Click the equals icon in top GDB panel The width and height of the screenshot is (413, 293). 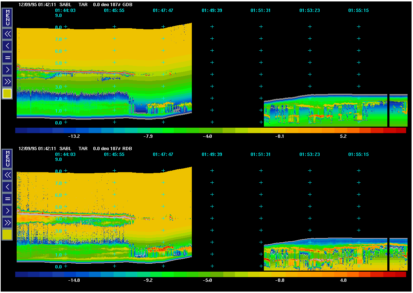tap(7, 58)
